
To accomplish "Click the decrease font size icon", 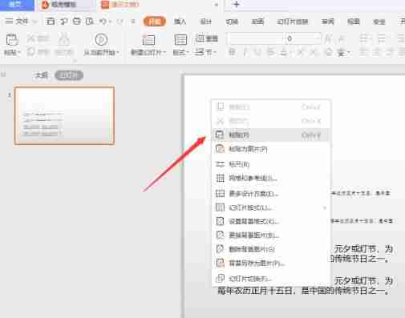I will 342,39.
